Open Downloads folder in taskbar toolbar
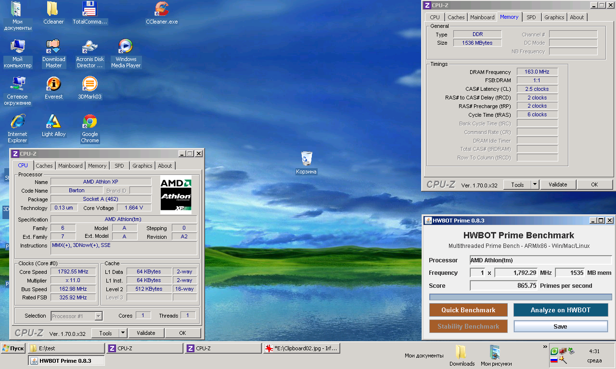Viewport: 616px width, 369px height. [462, 356]
